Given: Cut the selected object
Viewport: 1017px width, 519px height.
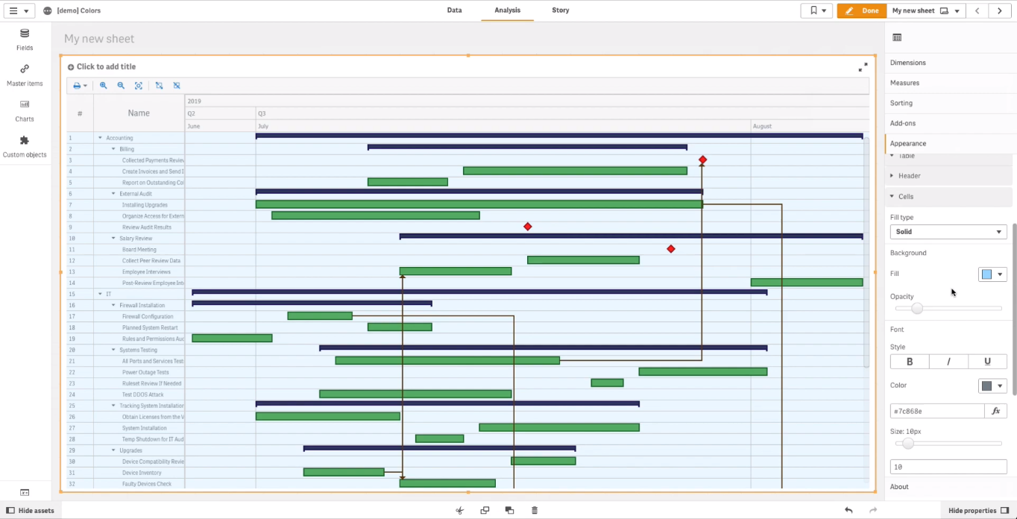Looking at the screenshot, I should pos(460,511).
